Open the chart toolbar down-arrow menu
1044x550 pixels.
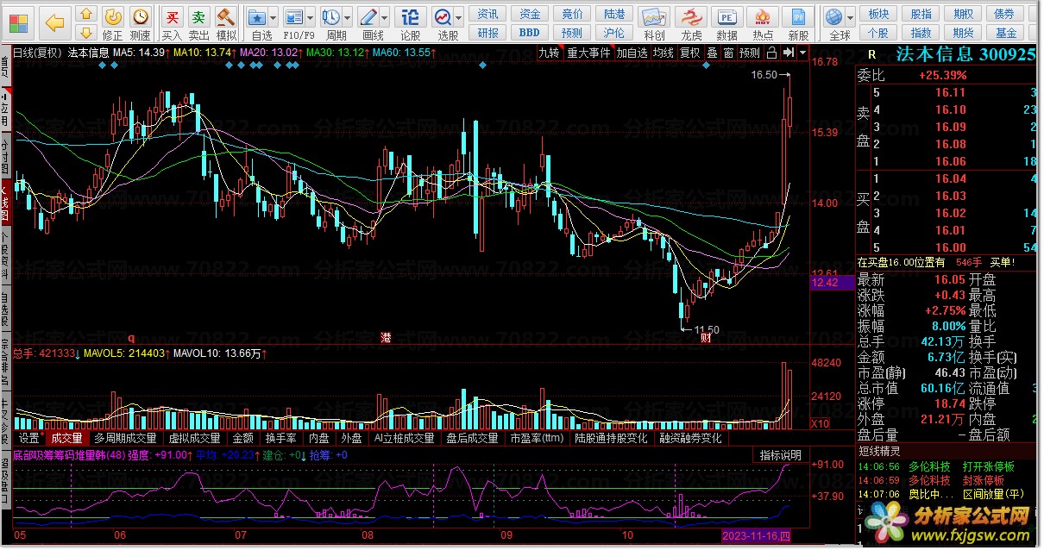803,53
